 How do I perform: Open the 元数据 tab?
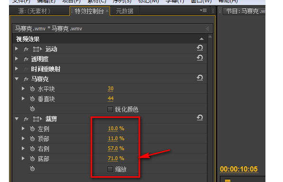[x=124, y=11]
